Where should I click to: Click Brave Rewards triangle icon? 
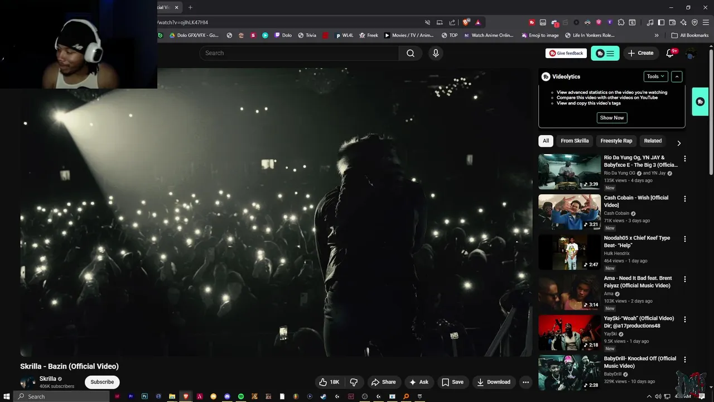[478, 22]
